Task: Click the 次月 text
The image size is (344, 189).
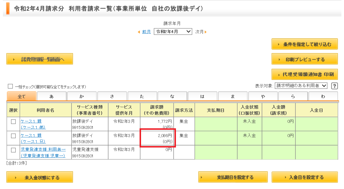Action: 199,32
